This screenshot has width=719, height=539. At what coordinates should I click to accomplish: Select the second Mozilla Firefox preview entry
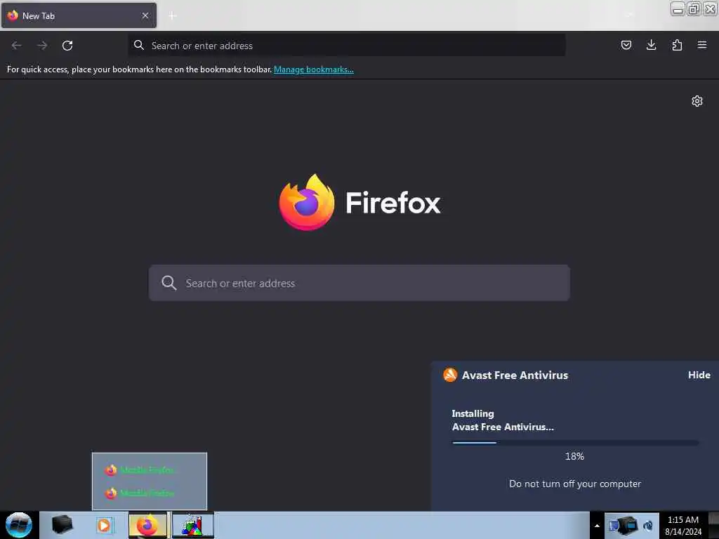pos(150,493)
